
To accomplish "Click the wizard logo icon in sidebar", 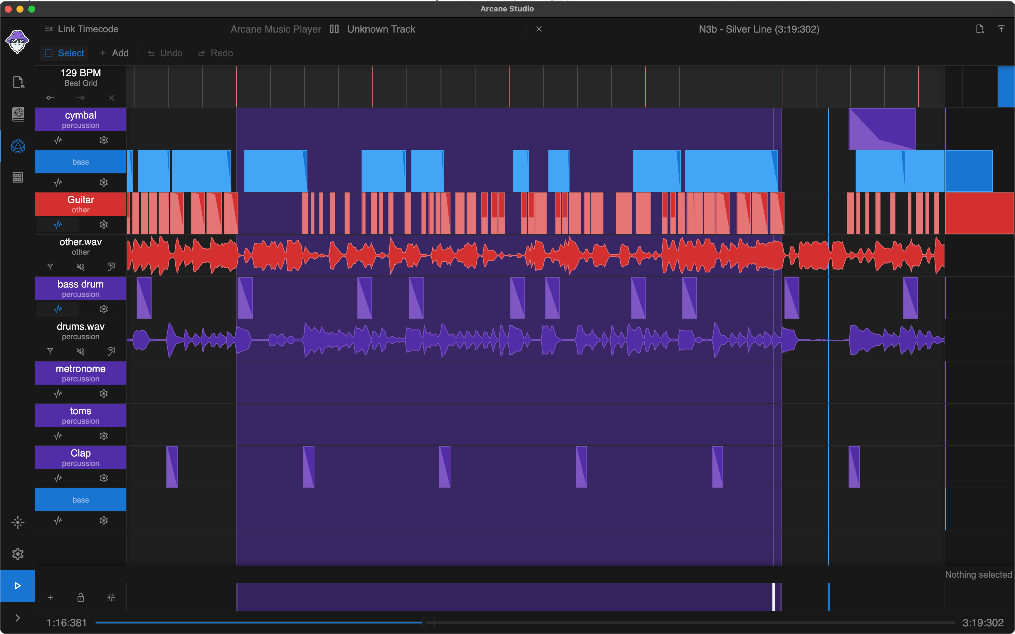I will click(17, 41).
